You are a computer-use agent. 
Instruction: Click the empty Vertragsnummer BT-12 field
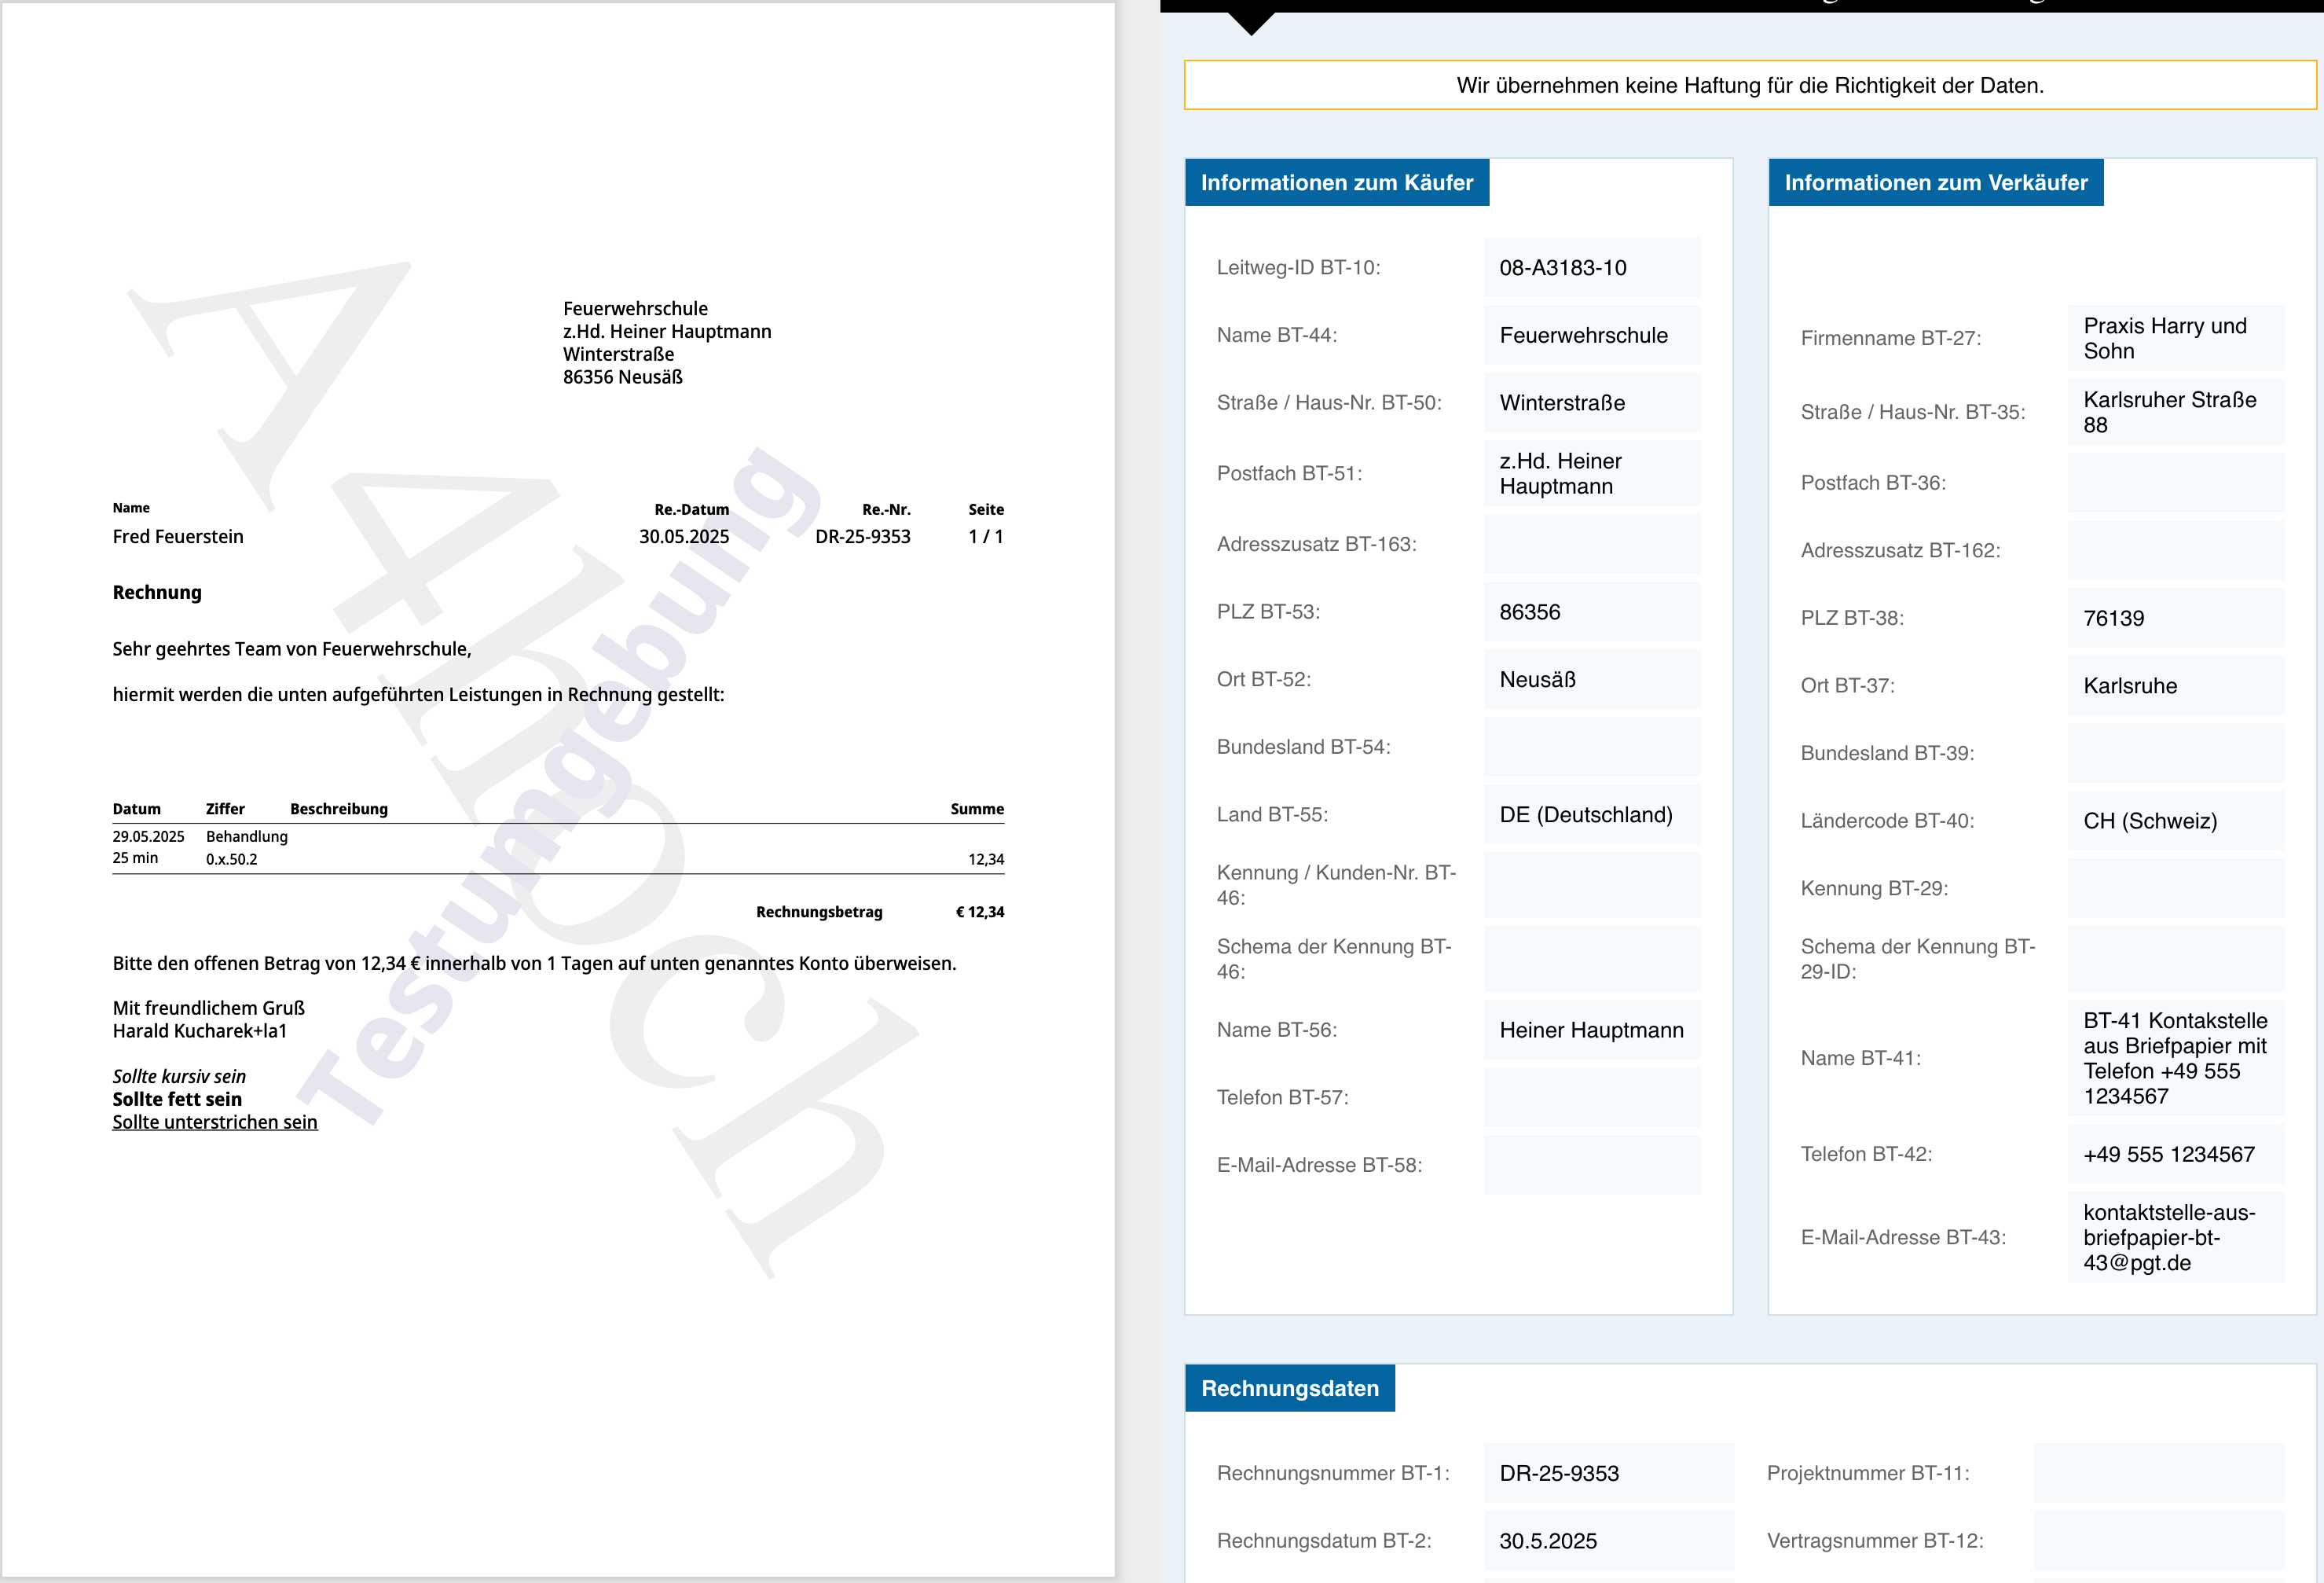[2159, 1541]
